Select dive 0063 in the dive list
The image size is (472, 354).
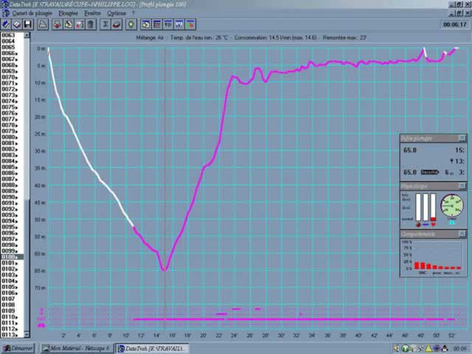pos(12,35)
